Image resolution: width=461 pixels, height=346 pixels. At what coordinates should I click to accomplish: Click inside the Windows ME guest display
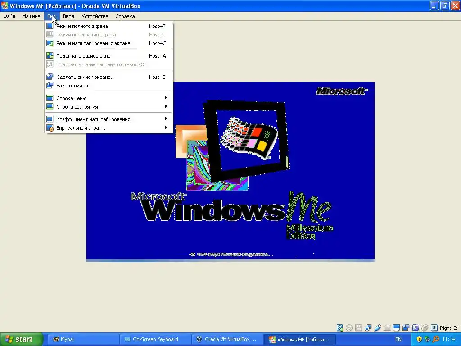tap(230, 172)
